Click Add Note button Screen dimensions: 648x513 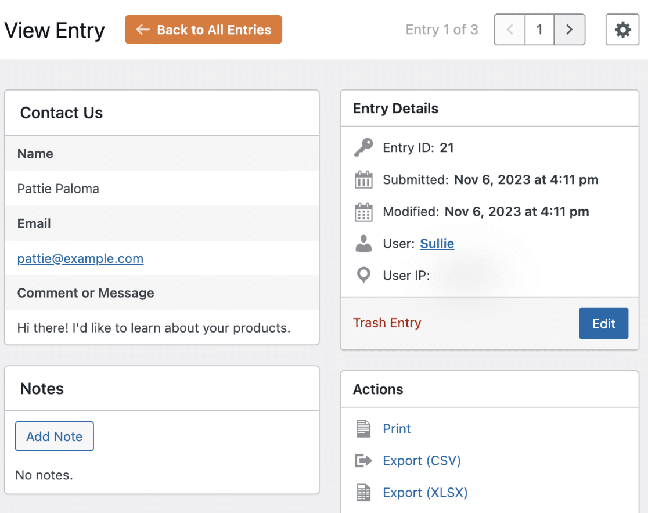pyautogui.click(x=55, y=436)
